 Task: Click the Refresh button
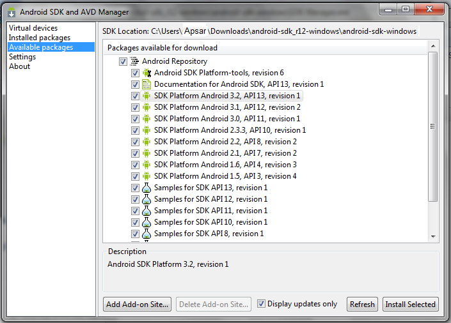pyautogui.click(x=362, y=304)
